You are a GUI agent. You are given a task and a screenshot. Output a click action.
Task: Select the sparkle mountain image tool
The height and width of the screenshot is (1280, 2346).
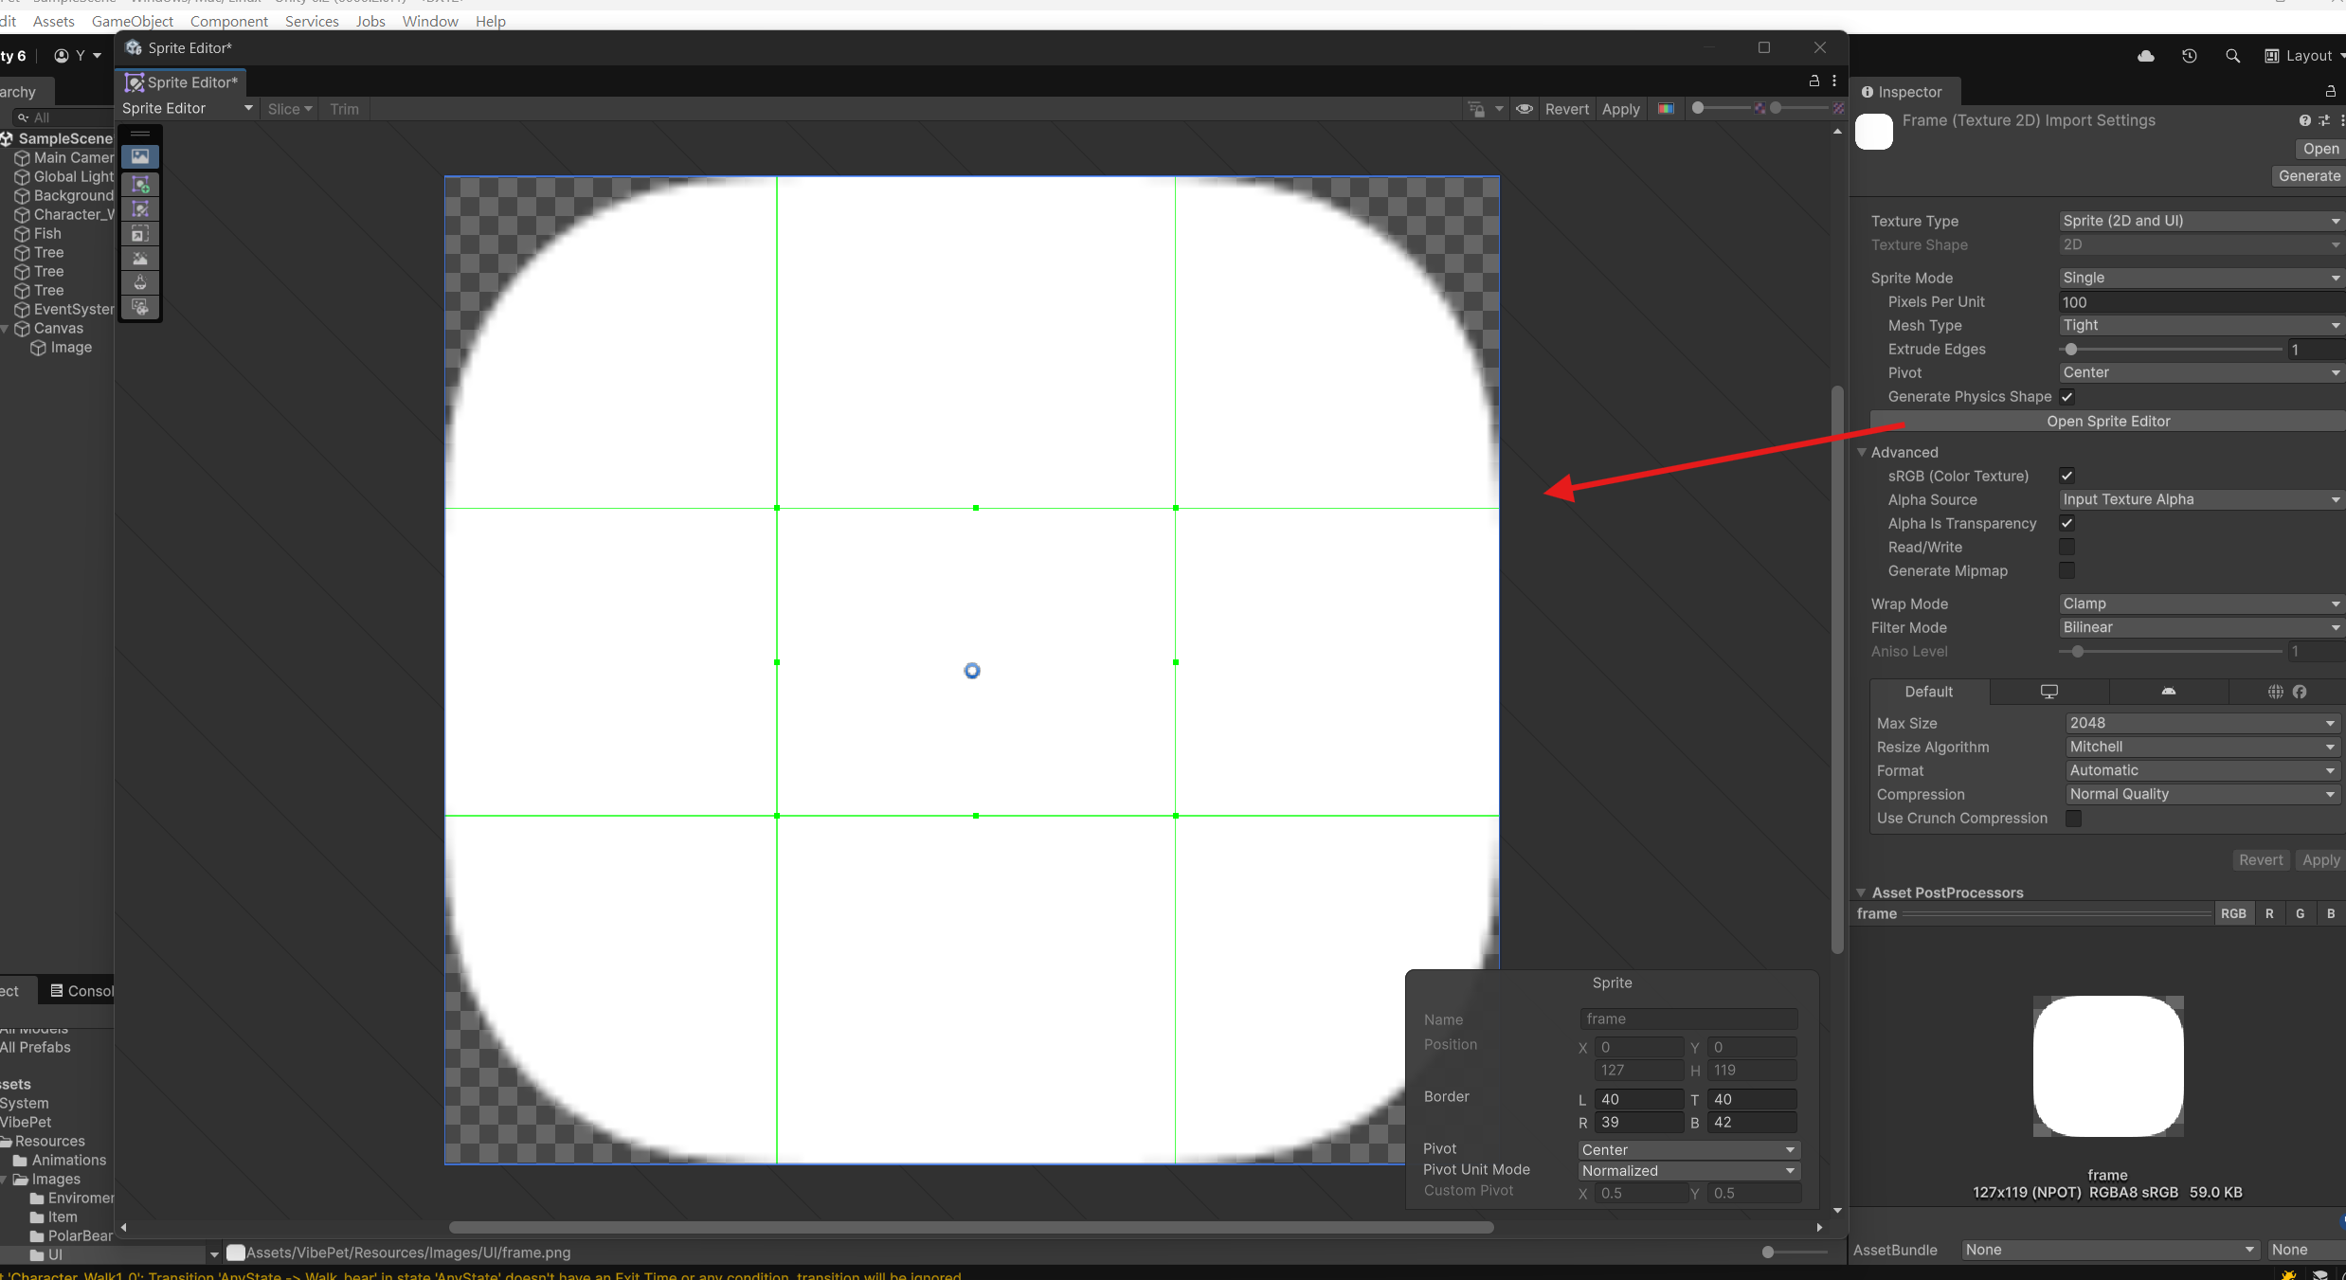[140, 258]
